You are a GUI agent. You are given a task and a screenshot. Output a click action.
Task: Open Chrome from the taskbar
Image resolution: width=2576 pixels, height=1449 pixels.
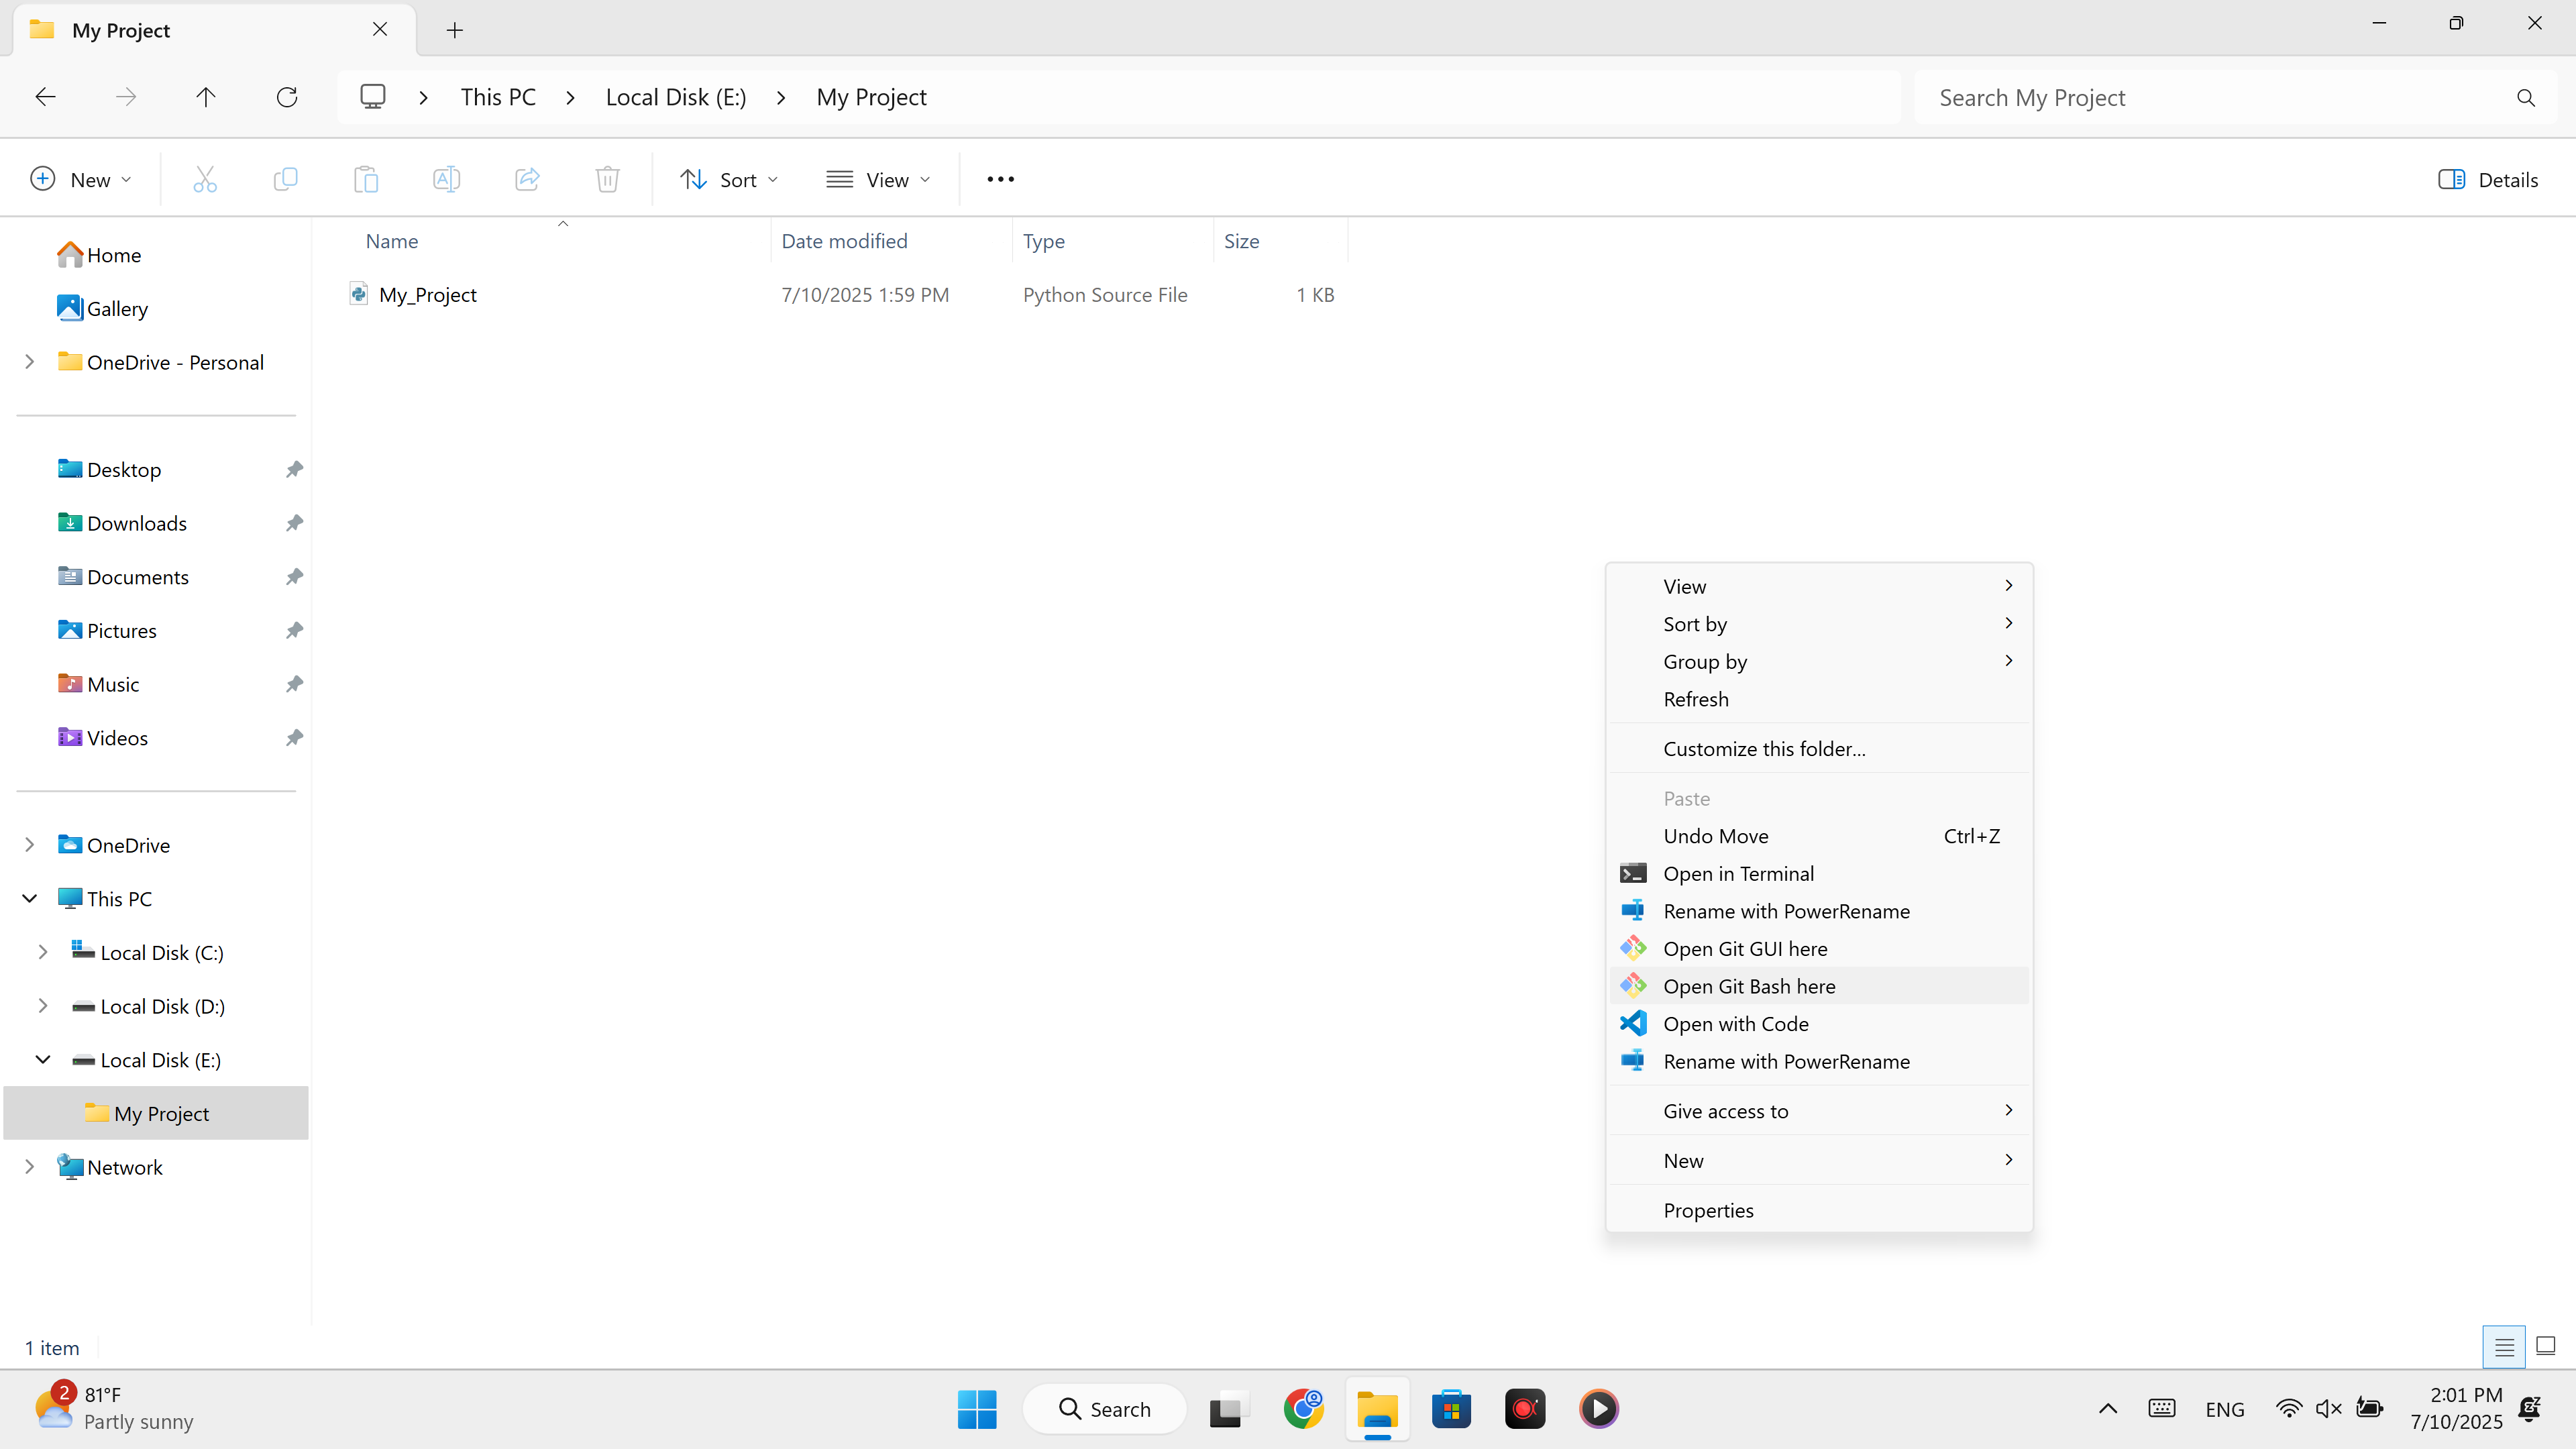pyautogui.click(x=1304, y=1409)
